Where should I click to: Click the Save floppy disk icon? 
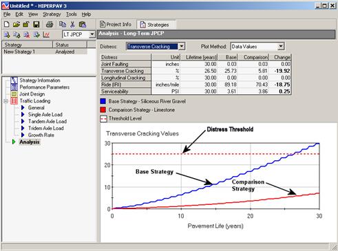coord(36,24)
